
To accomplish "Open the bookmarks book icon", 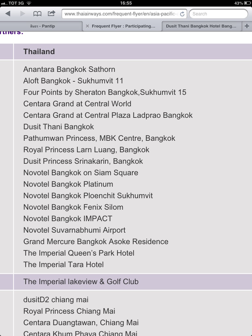I will [x=37, y=14].
